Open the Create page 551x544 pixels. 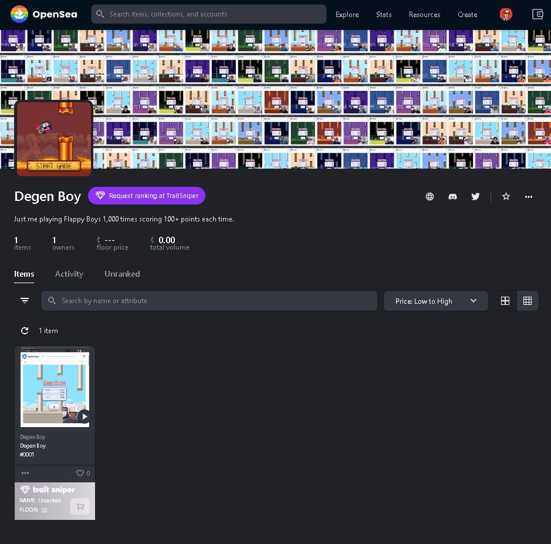click(x=467, y=15)
